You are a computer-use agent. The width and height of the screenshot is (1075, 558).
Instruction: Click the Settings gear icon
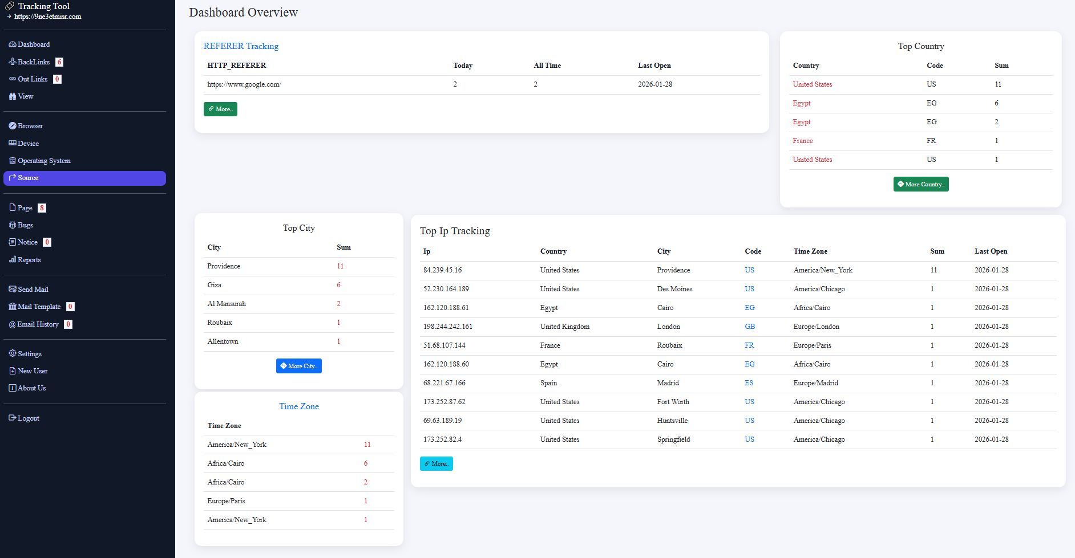click(x=13, y=354)
